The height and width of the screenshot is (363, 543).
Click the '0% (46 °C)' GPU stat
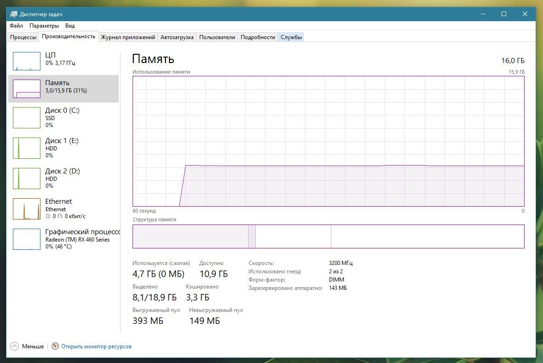coord(58,247)
